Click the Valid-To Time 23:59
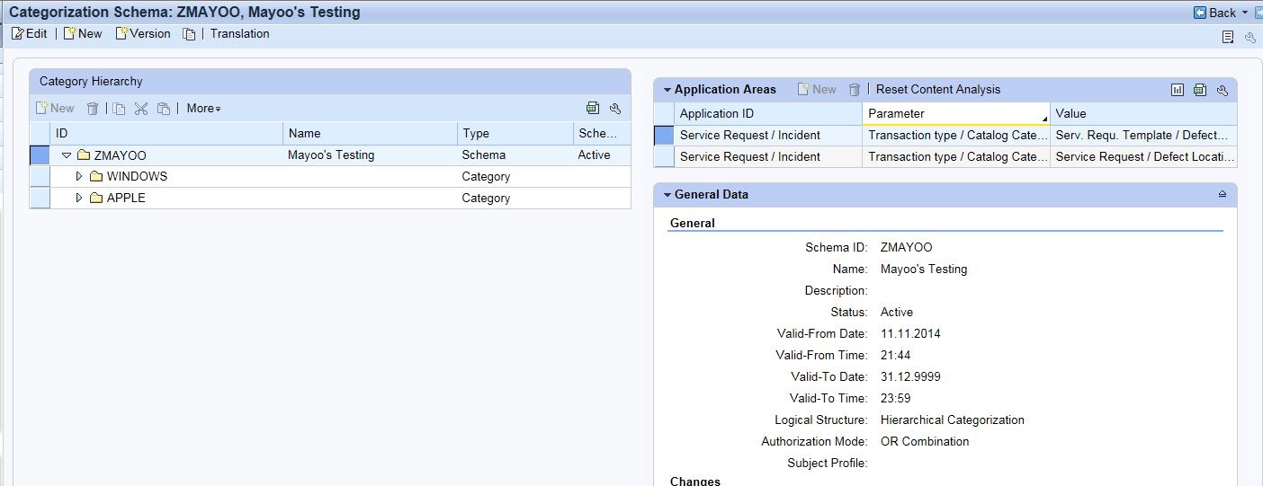 pos(896,398)
